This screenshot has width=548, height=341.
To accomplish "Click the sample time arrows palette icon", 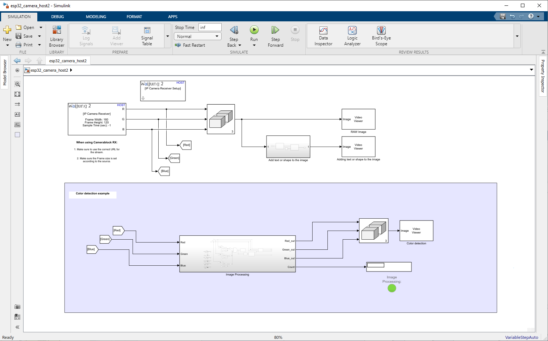I will [17, 104].
